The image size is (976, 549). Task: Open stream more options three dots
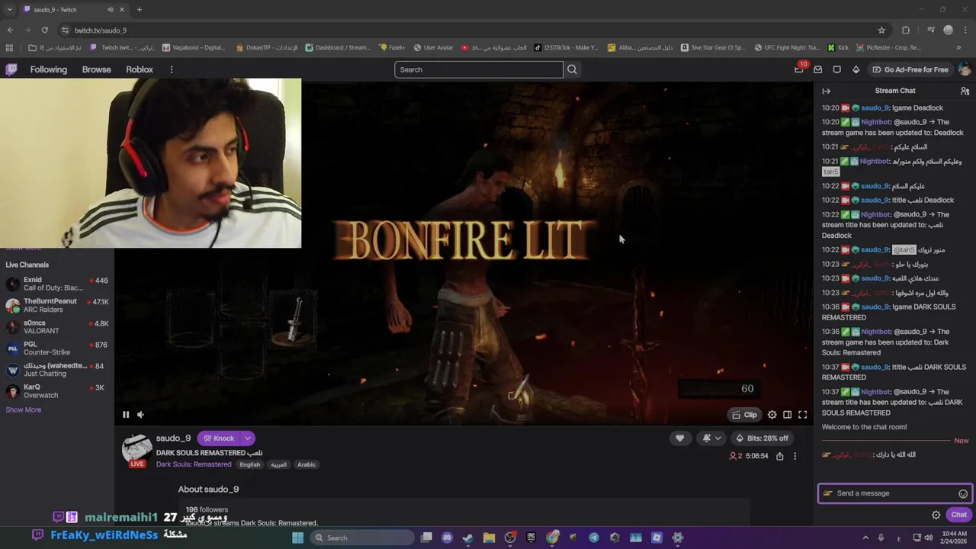pos(795,456)
